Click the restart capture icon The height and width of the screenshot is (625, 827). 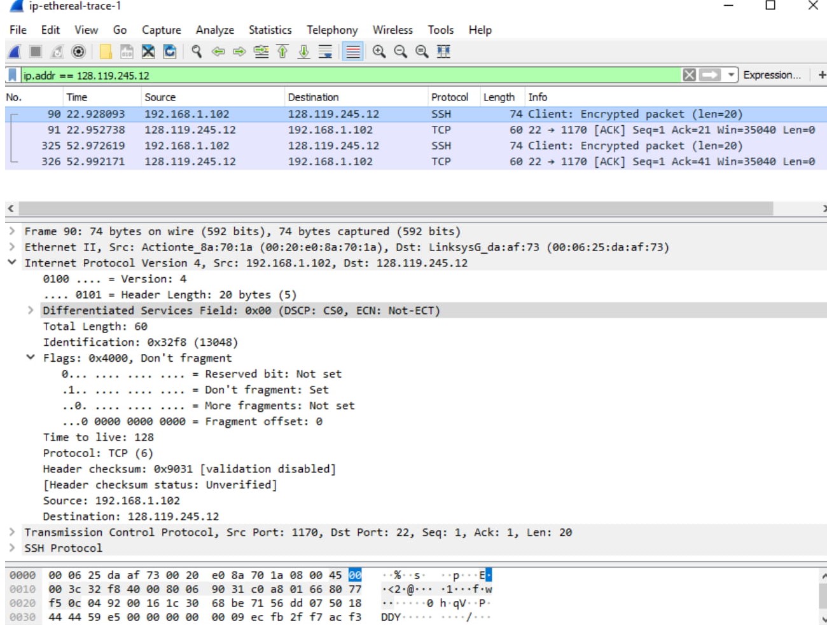pos(57,52)
